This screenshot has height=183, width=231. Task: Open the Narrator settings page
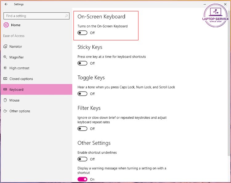click(x=16, y=46)
